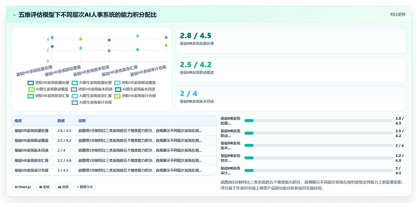Click table cell 基础HR系统联动覆盖
The height and width of the screenshot is (203, 418).
pos(31,141)
